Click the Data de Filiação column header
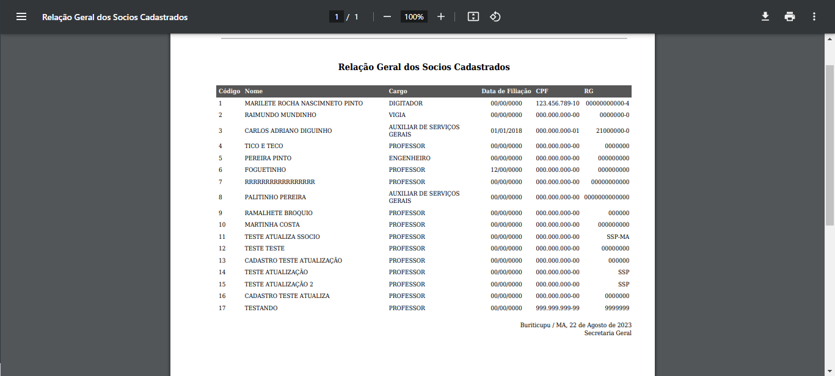Viewport: 835px width, 376px height. [x=506, y=91]
